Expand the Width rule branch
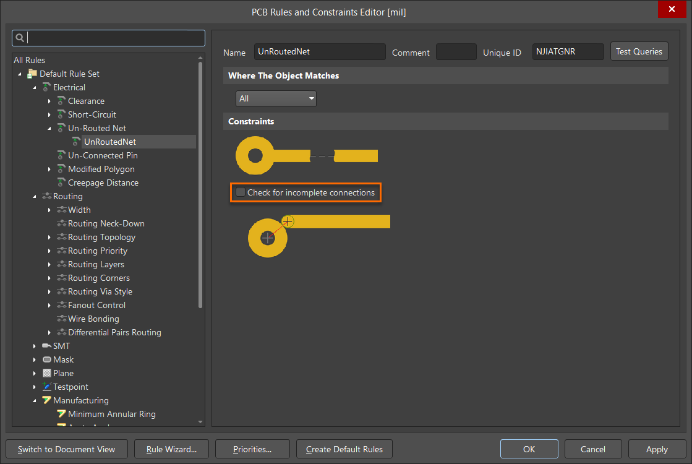692x464 pixels. (49, 210)
